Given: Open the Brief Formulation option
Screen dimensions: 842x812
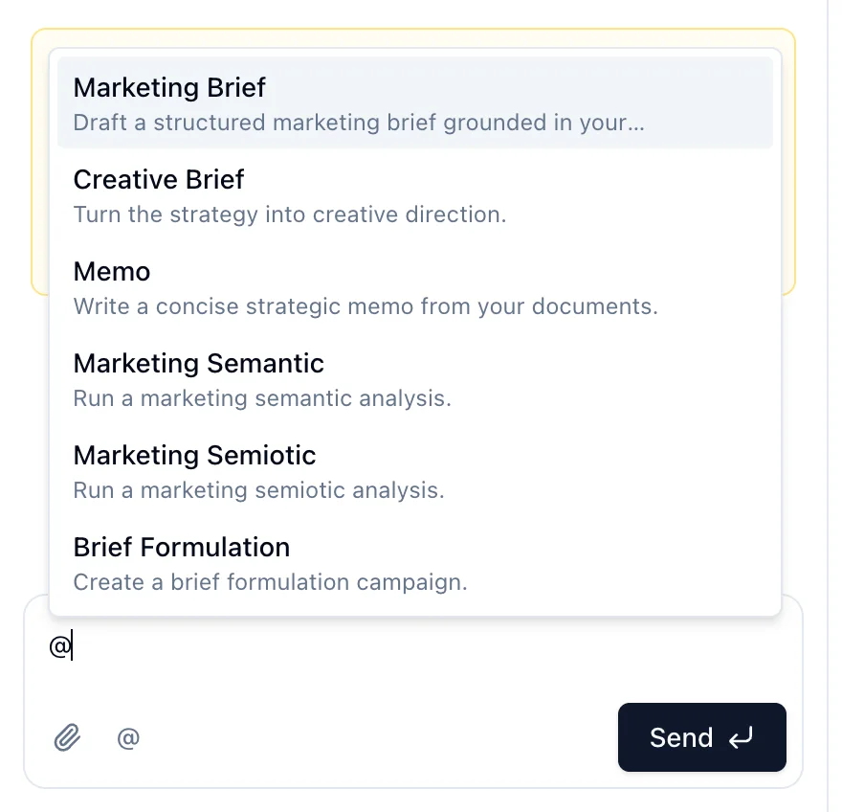Looking at the screenshot, I should click(415, 563).
